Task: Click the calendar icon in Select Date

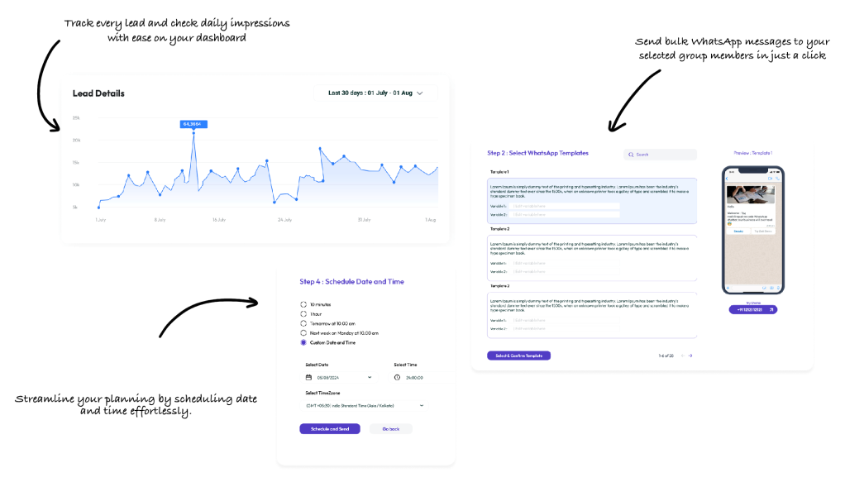Action: (309, 377)
